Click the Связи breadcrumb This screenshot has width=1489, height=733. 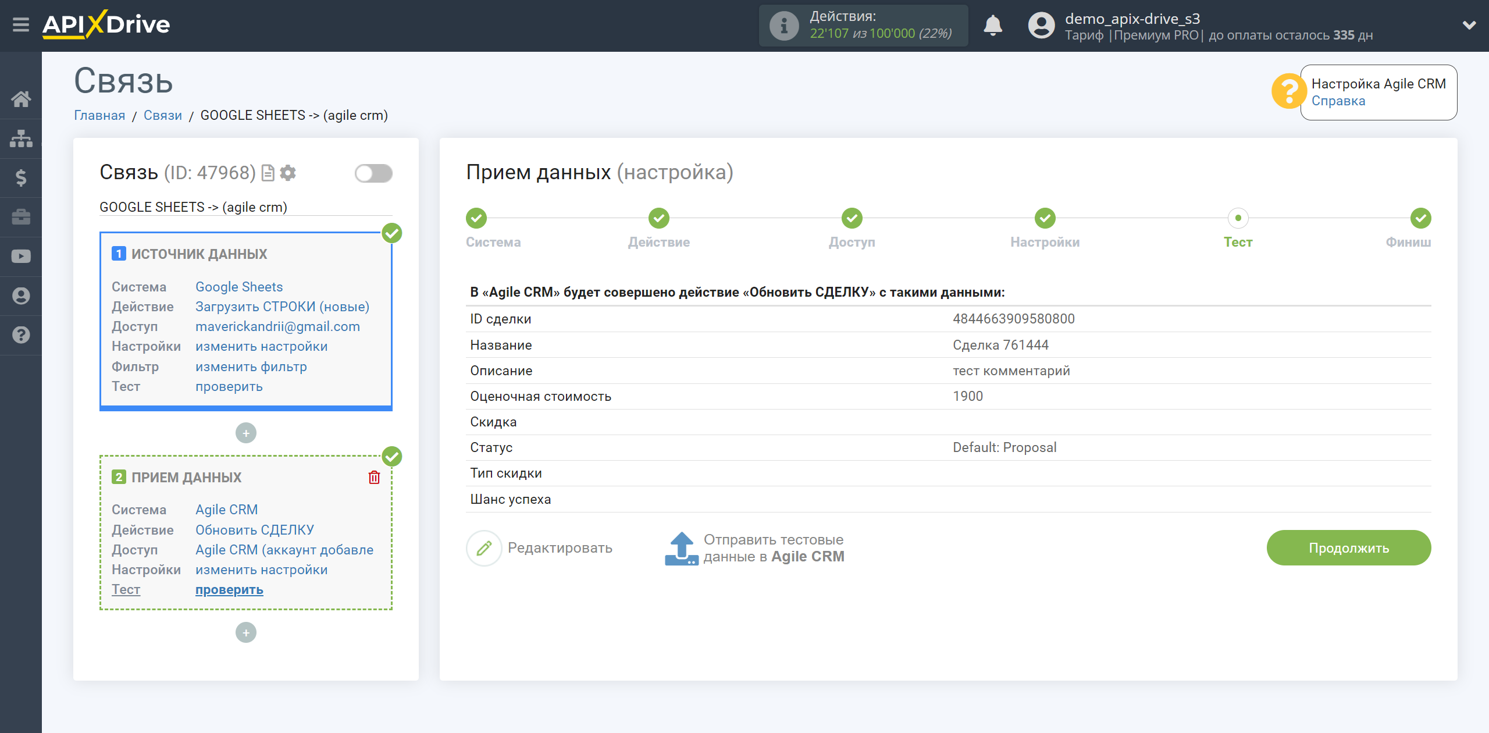tap(162, 115)
